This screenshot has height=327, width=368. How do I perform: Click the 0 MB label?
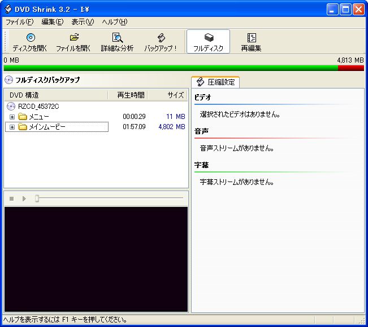click(x=11, y=60)
